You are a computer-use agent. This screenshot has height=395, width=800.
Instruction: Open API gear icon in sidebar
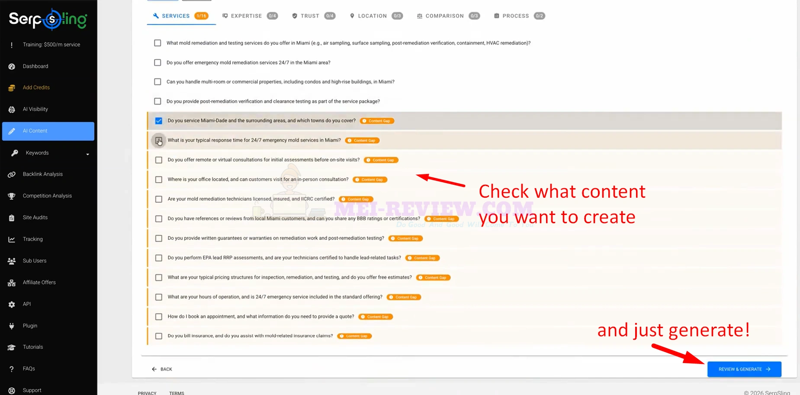pyautogui.click(x=12, y=304)
